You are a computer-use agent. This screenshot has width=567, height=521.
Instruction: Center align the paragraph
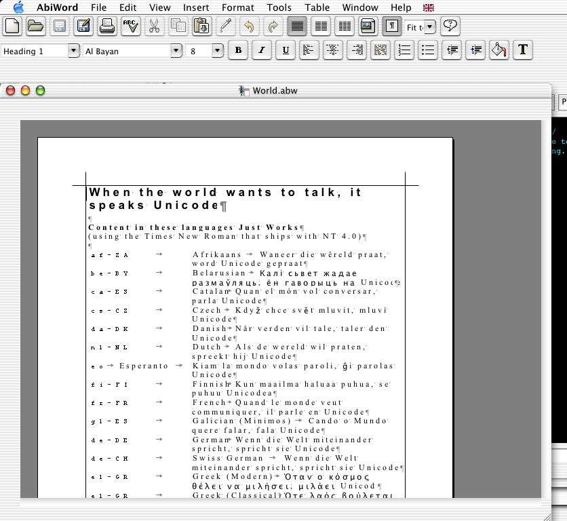coord(333,50)
